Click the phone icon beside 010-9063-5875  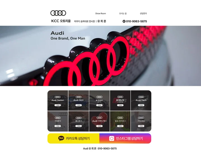124,21
